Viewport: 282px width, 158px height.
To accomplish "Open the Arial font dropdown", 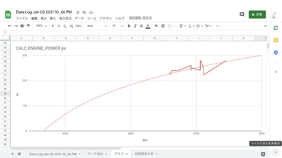I will (97, 26).
